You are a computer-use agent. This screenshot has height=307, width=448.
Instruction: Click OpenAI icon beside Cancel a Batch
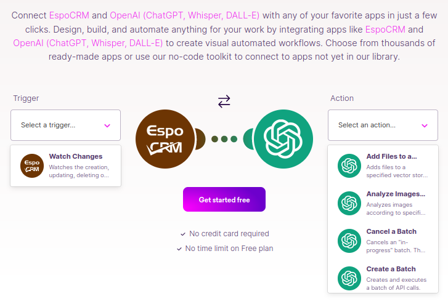pos(349,241)
